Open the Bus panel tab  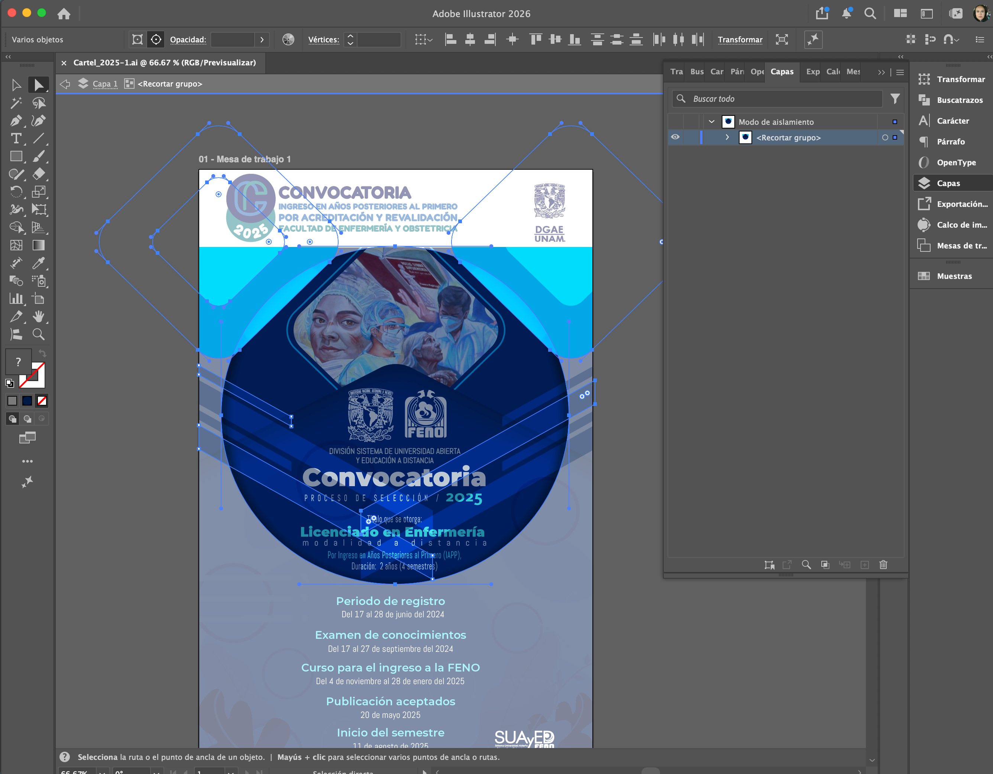[696, 72]
